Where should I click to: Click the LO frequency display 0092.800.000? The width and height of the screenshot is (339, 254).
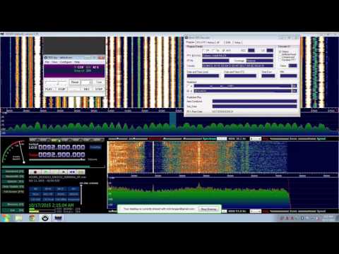tap(61, 147)
